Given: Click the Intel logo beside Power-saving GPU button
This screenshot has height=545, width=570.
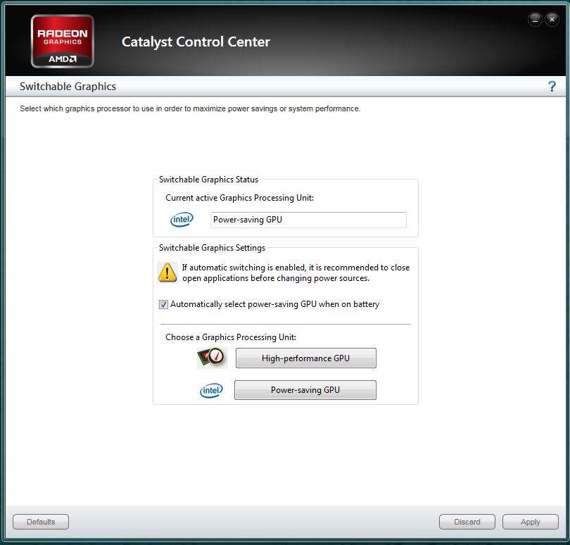Looking at the screenshot, I should [211, 390].
